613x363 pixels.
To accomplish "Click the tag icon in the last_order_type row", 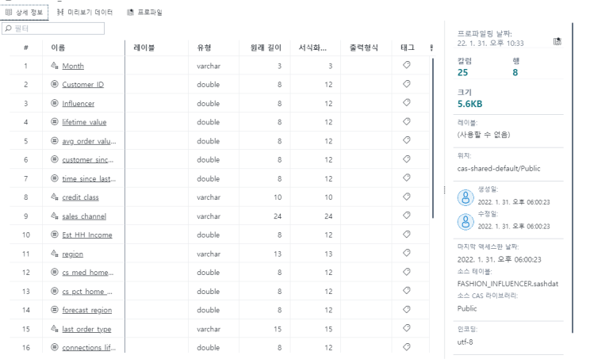I will coord(407,329).
